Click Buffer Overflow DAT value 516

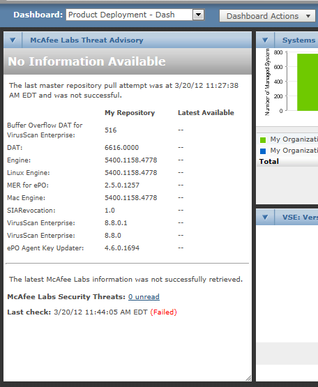111,130
